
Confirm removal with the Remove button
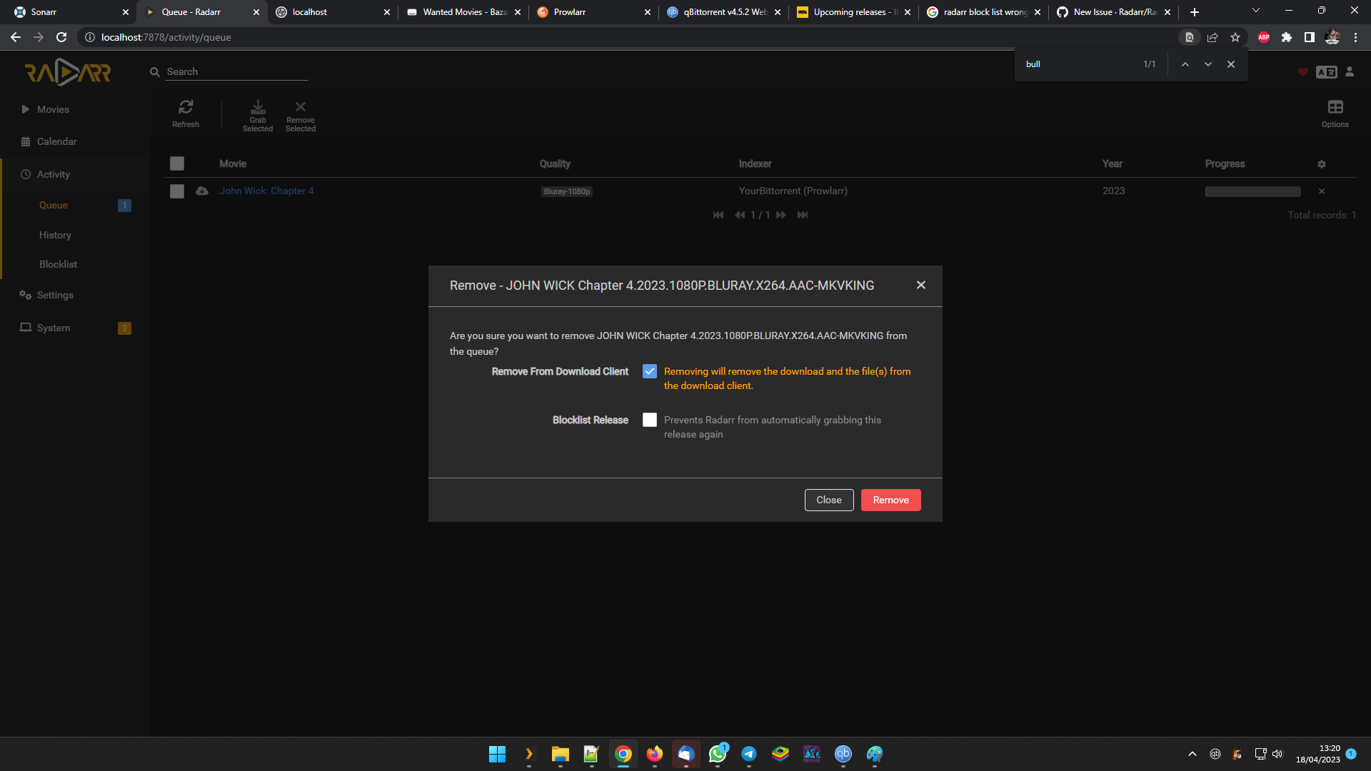(890, 500)
